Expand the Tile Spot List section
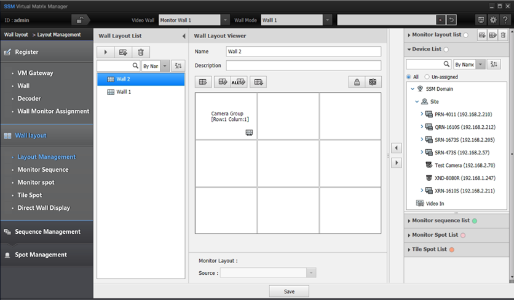 (x=409, y=250)
